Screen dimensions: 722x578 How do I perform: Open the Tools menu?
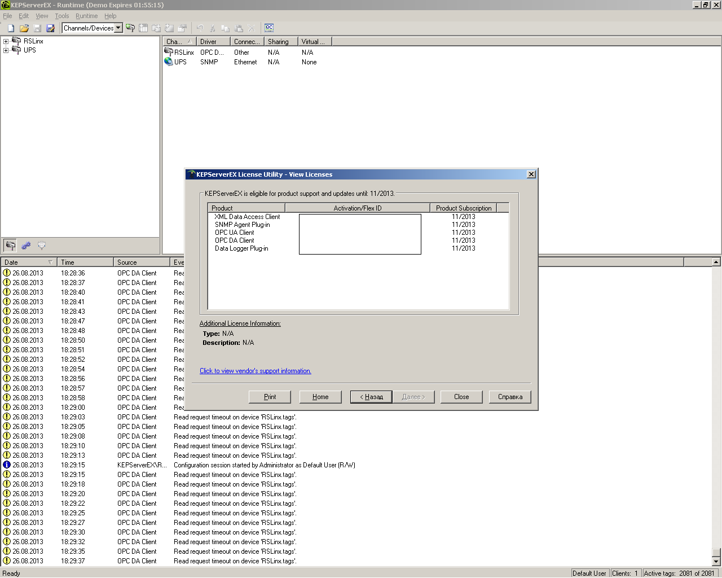[x=62, y=16]
